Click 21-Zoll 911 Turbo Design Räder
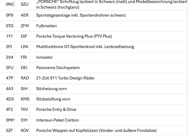The height and width of the screenshot is (136, 188). point(65,78)
